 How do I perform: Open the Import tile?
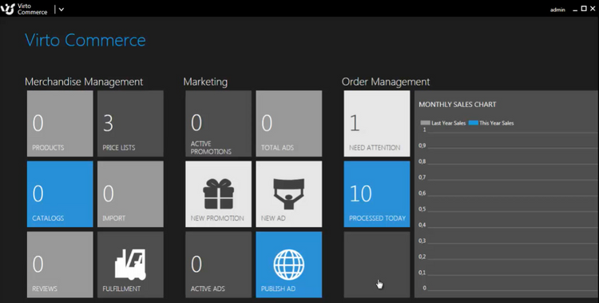130,194
